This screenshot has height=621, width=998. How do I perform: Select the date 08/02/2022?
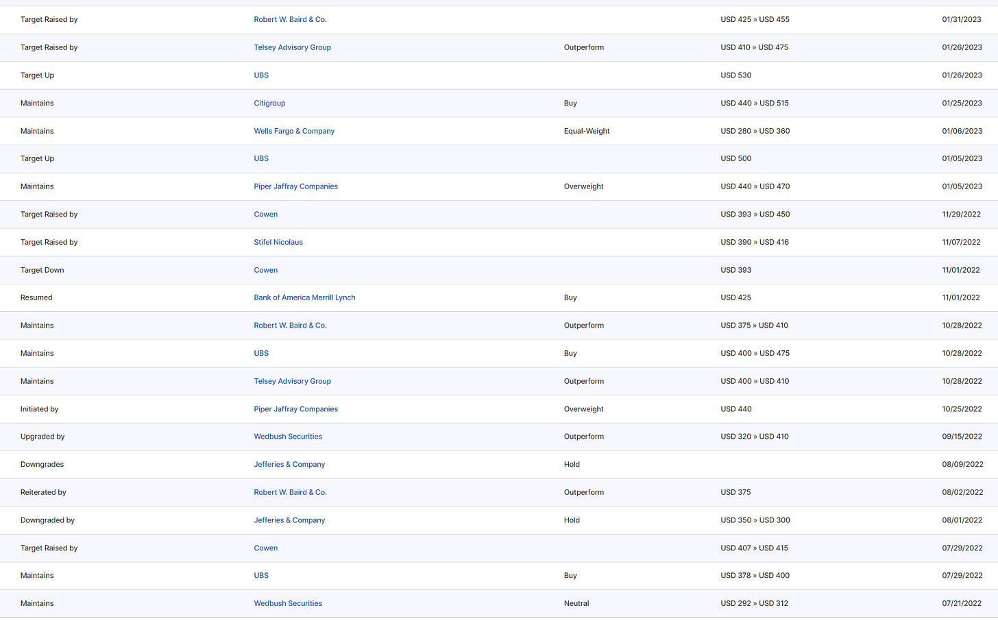point(962,492)
